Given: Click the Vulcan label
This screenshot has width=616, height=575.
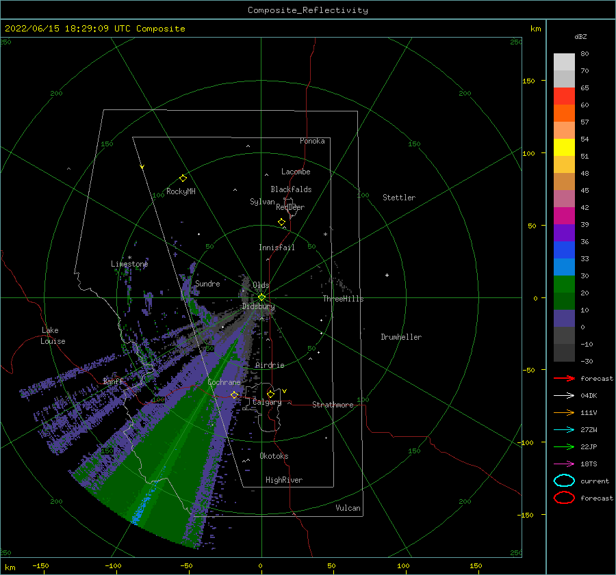Looking at the screenshot, I should coord(348,508).
